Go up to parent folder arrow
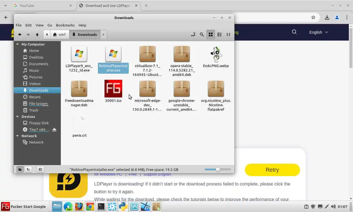353x212 pixels. (x=37, y=35)
